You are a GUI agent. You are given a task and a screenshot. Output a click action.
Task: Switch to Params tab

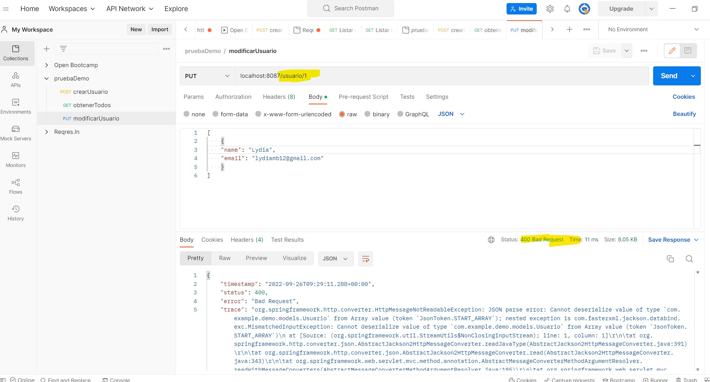click(194, 97)
